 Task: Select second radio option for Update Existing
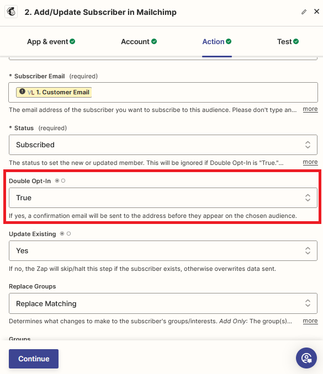(68, 234)
